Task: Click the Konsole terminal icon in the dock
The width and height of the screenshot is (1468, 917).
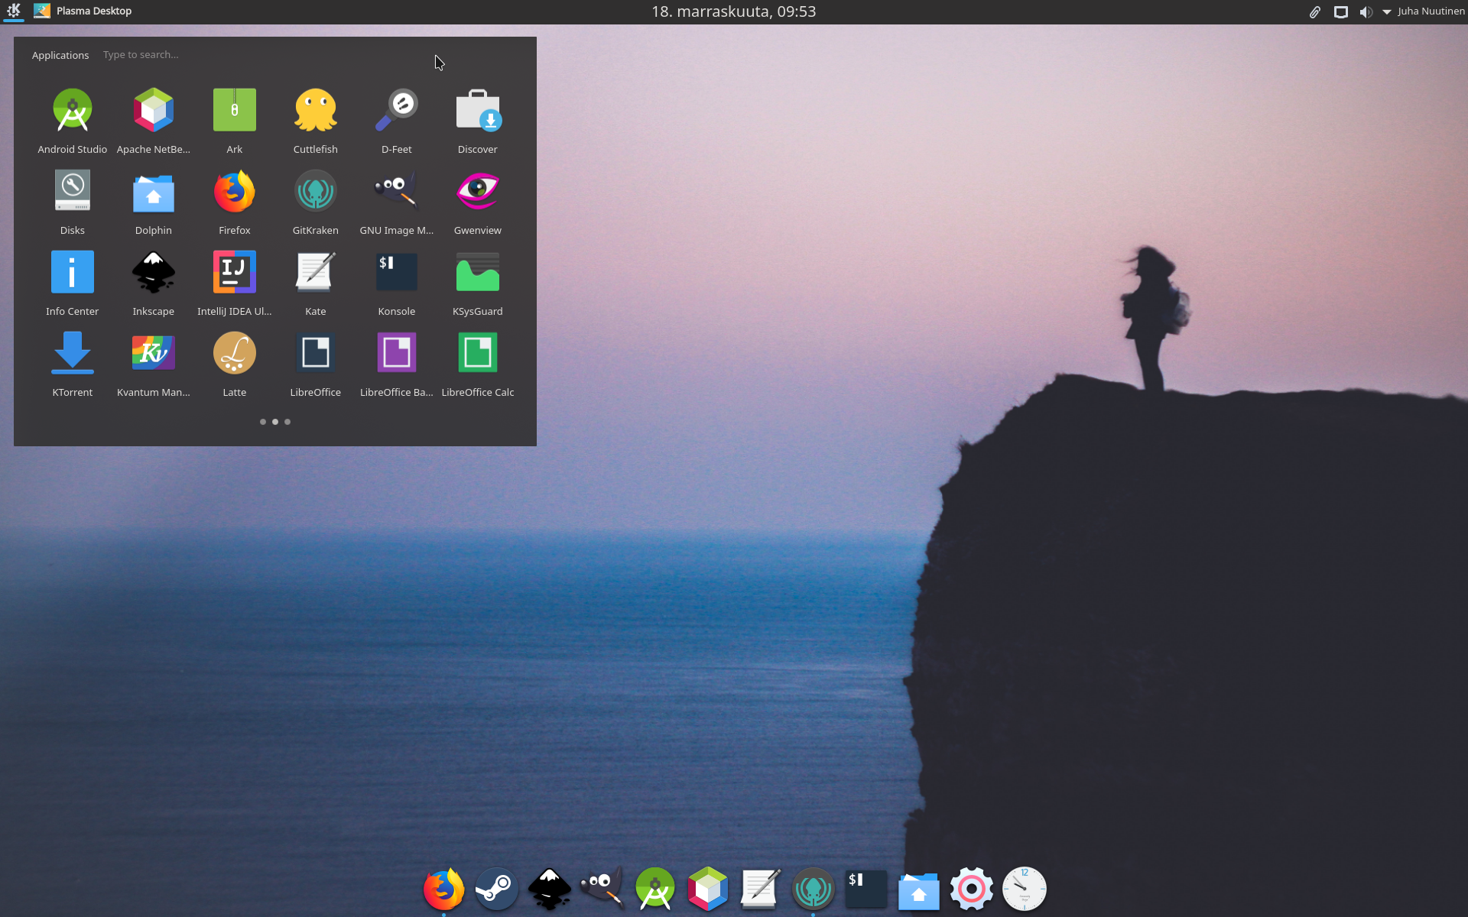Action: [x=866, y=889]
